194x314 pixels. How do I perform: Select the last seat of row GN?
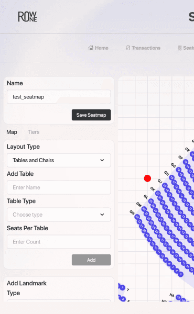[181, 274]
